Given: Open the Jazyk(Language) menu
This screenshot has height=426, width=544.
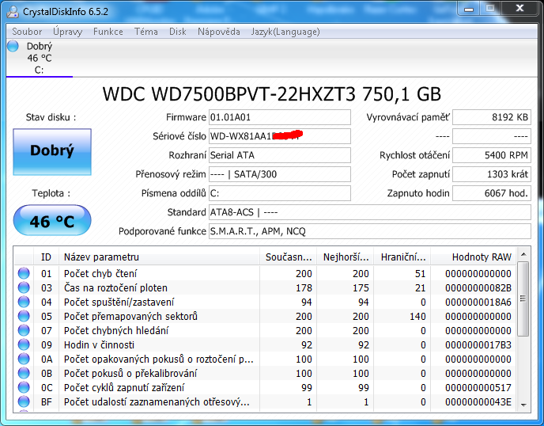Looking at the screenshot, I should point(285,32).
